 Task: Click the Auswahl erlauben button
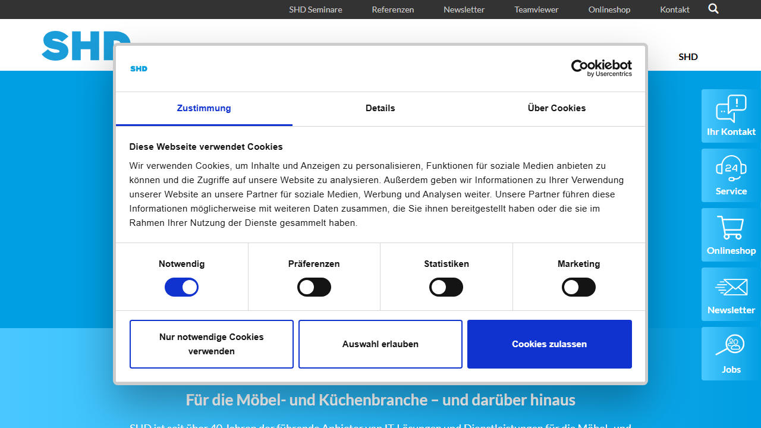point(380,344)
